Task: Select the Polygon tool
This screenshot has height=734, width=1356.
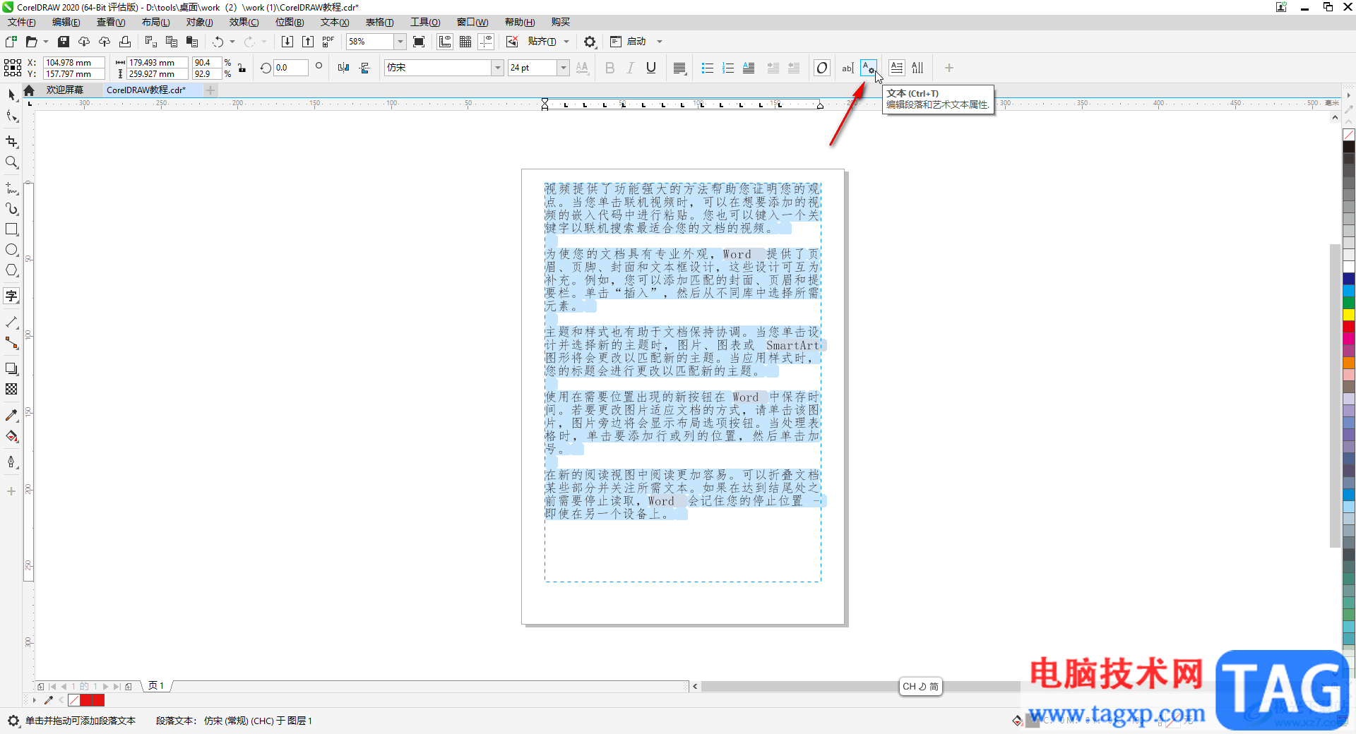Action: coord(11,270)
